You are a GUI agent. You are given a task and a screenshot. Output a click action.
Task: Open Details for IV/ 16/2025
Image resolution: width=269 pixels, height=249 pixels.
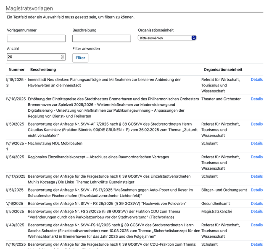pyautogui.click(x=257, y=244)
